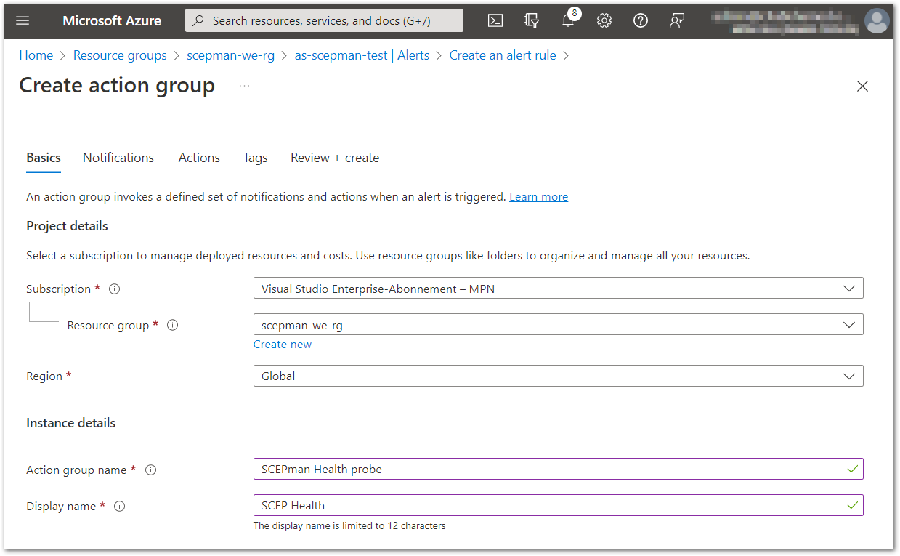
Task: Open the help question mark icon
Action: point(641,20)
